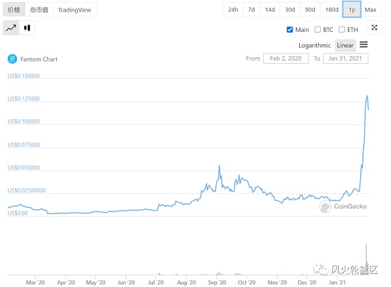Switch to the 总市值 tab
The image size is (391, 287).
point(39,10)
